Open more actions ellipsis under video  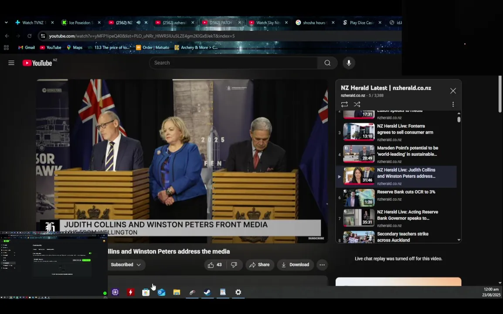tap(322, 265)
